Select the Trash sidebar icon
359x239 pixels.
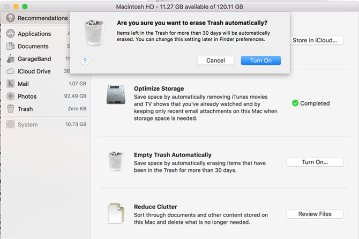point(11,109)
